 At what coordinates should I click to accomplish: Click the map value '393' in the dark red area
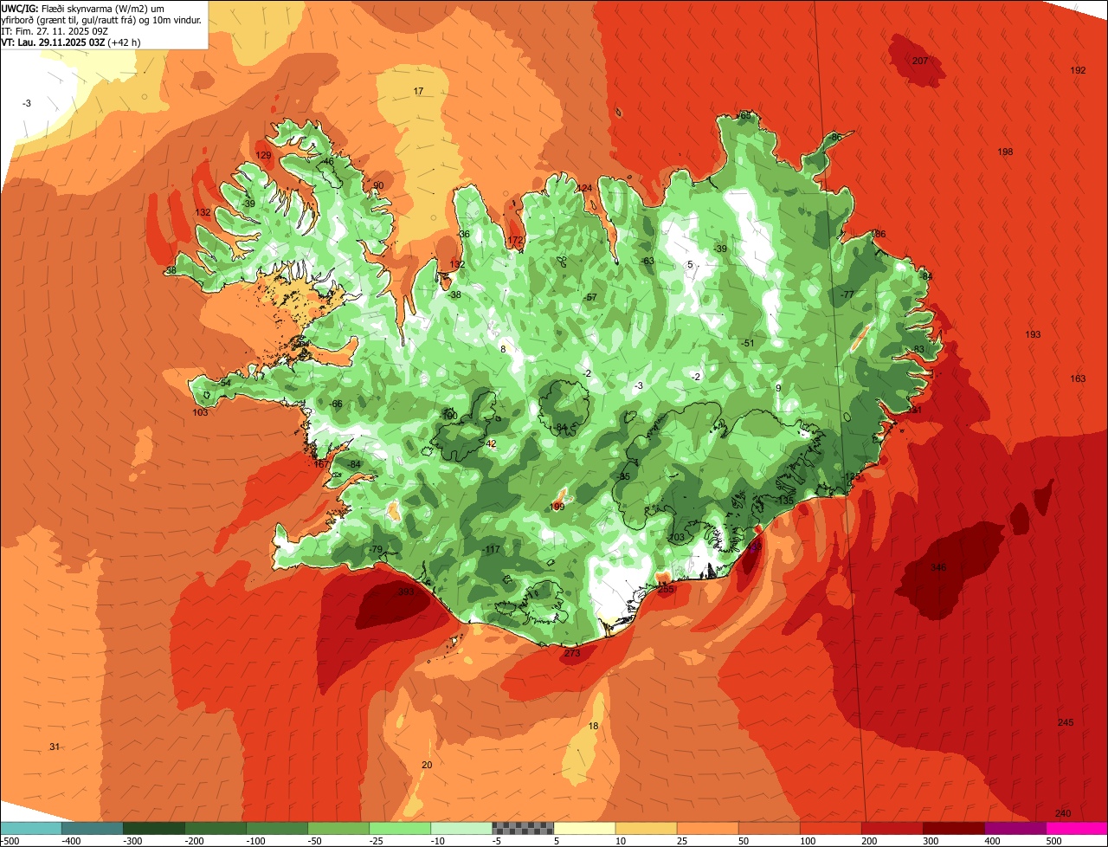coord(405,592)
